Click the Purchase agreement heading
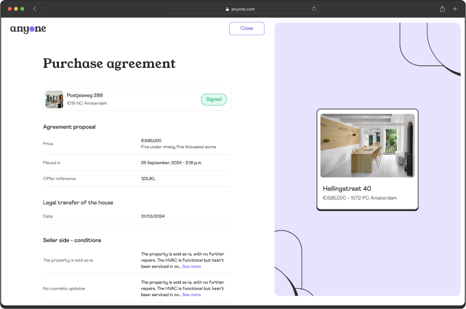Image resolution: width=466 pixels, height=309 pixels. point(109,64)
